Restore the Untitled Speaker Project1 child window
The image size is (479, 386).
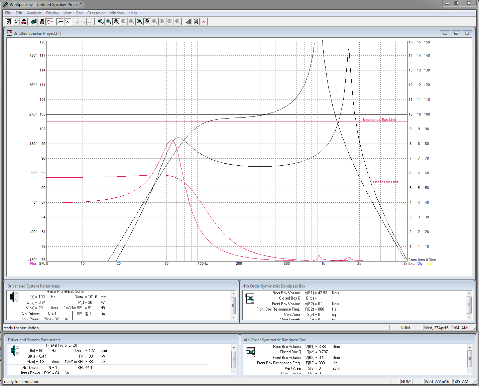456,33
